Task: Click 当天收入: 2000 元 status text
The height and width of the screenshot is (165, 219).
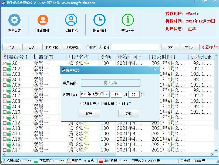Action: 146,161
